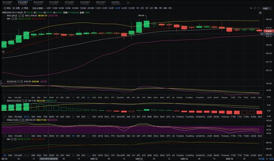Switch to BTC/USDT pair tab
The height and width of the screenshot is (161, 274).
(7, 3)
